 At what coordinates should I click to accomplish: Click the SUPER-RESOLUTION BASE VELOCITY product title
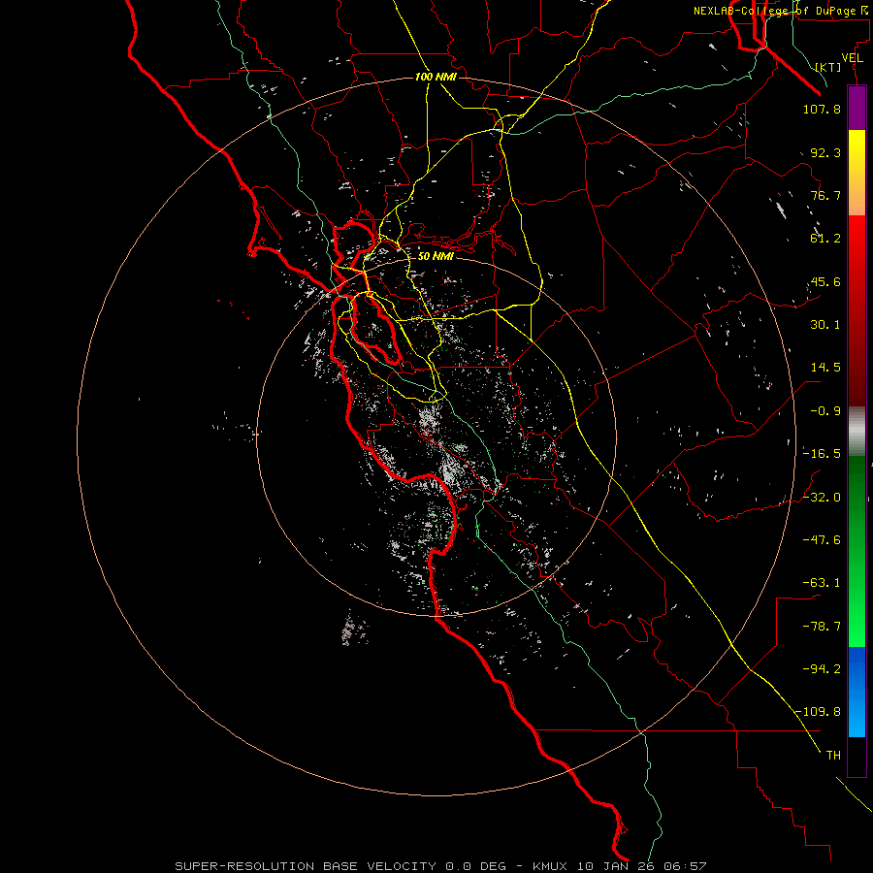[306, 866]
